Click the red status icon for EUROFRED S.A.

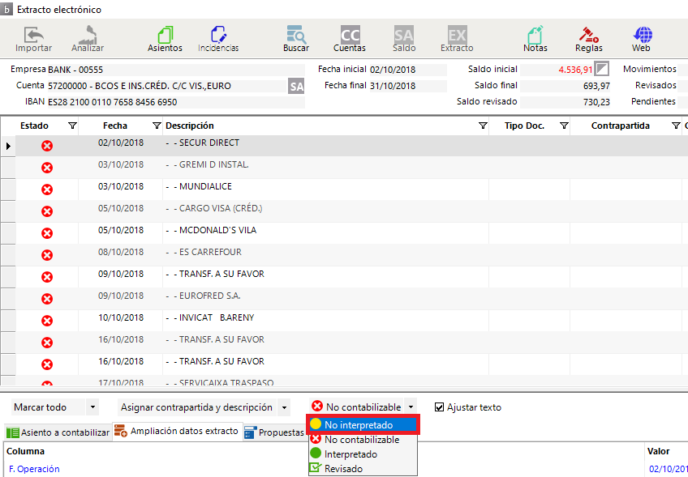point(47,299)
